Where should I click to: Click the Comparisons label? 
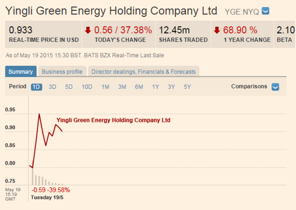pyautogui.click(x=249, y=86)
